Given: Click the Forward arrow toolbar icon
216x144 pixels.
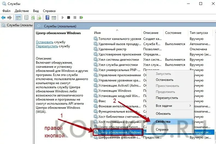Looking at the screenshot, I should click(x=10, y=17).
